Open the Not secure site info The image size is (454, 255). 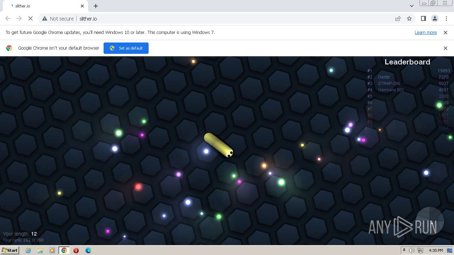(58, 18)
